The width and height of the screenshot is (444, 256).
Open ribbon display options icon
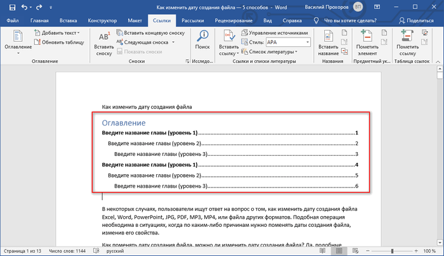(377, 7)
